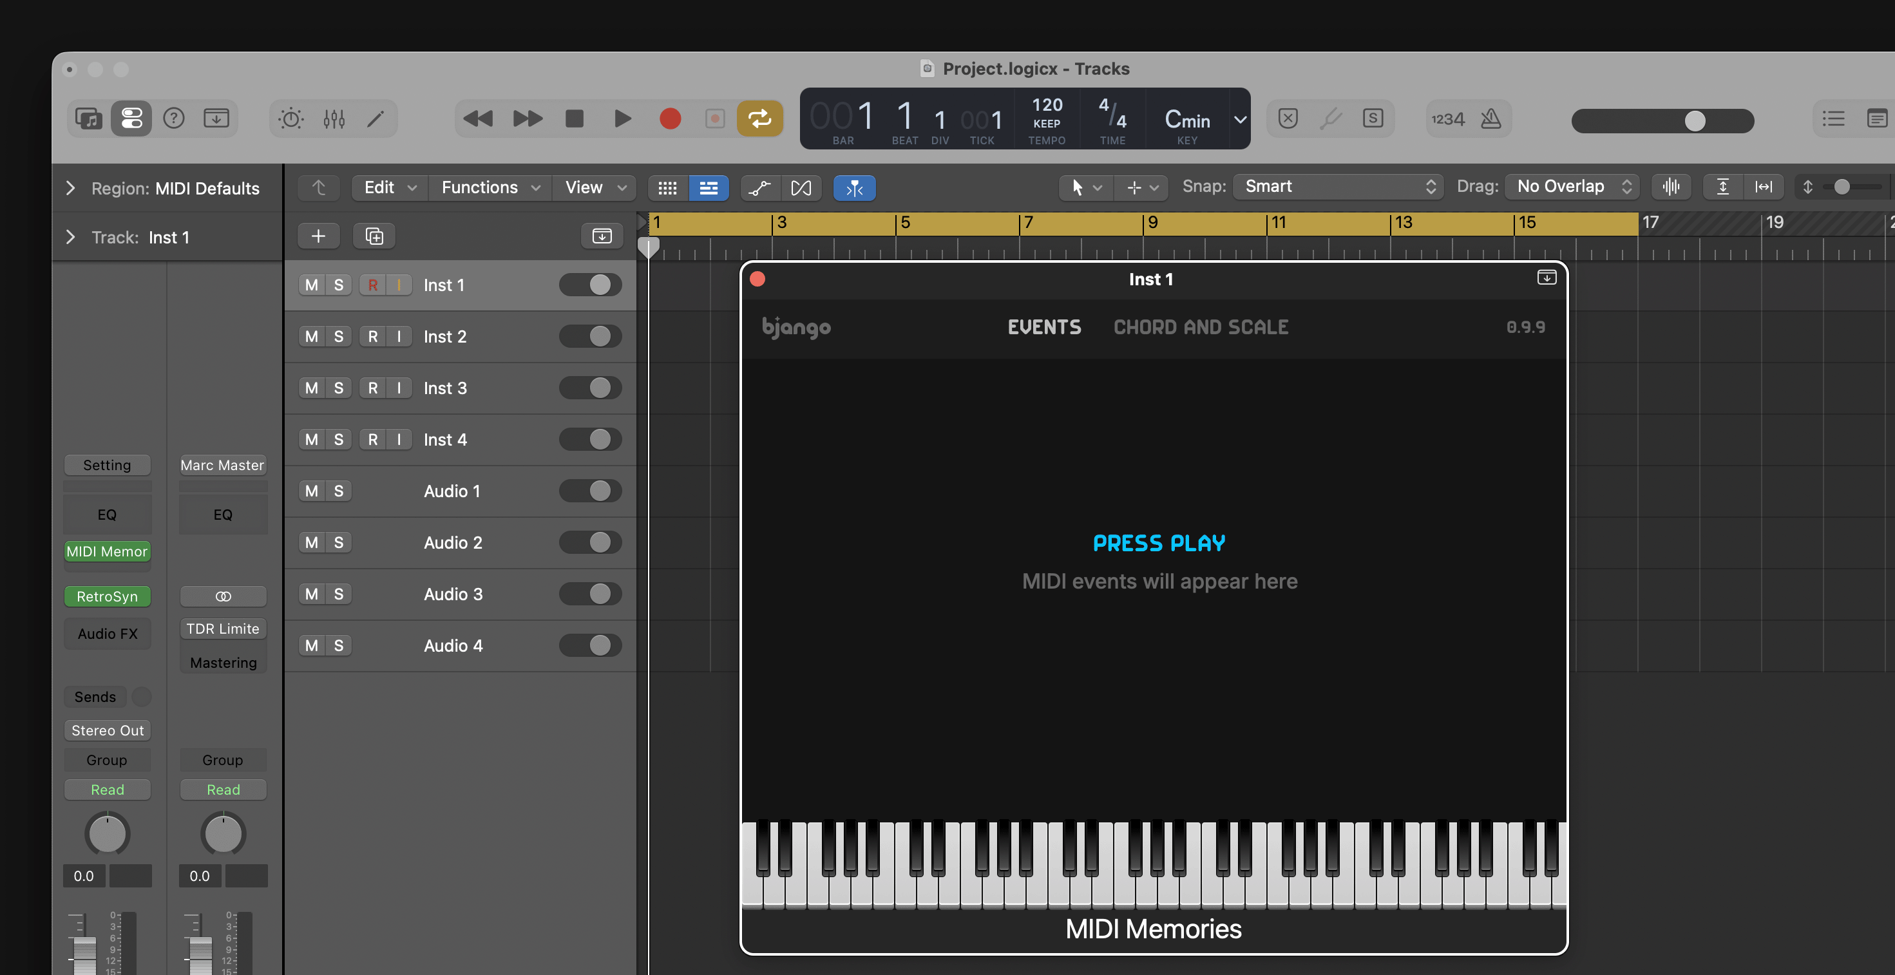Click the Setting button on channel strip

pos(108,466)
